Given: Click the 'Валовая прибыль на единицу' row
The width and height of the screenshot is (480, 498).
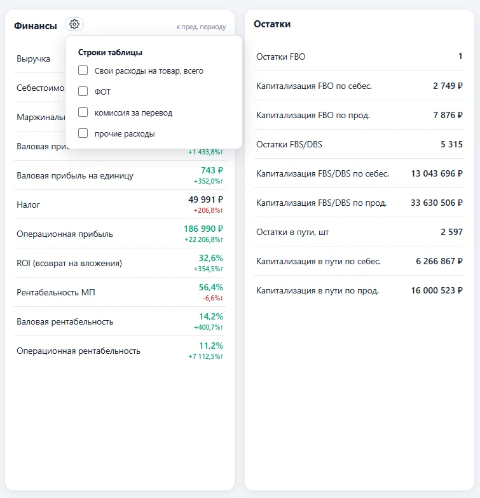Looking at the screenshot, I should pyautogui.click(x=120, y=175).
